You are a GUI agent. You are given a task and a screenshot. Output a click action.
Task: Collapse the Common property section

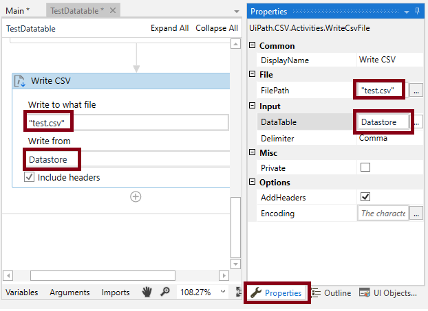(x=253, y=45)
